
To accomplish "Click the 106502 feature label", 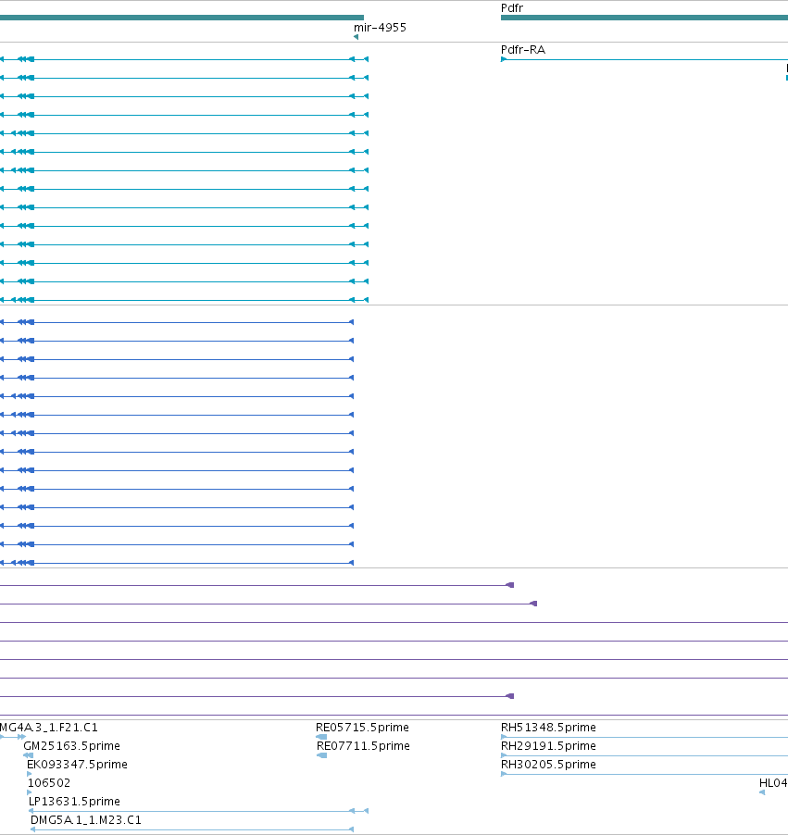I will click(x=49, y=783).
